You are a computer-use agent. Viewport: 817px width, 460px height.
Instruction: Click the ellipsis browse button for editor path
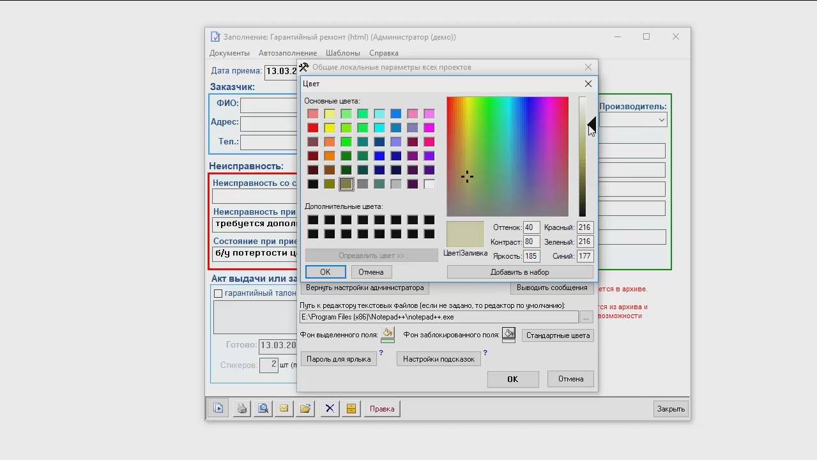pyautogui.click(x=586, y=317)
